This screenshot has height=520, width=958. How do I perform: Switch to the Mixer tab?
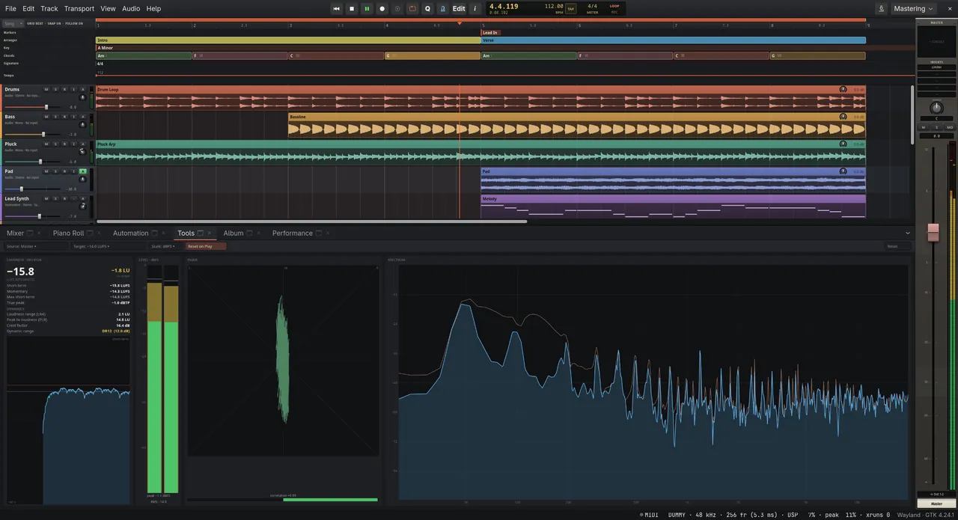(15, 233)
